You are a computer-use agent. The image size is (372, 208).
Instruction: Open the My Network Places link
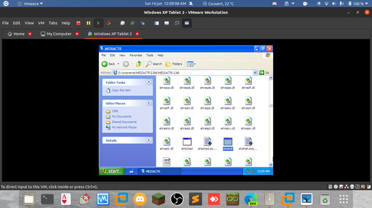pos(124,128)
